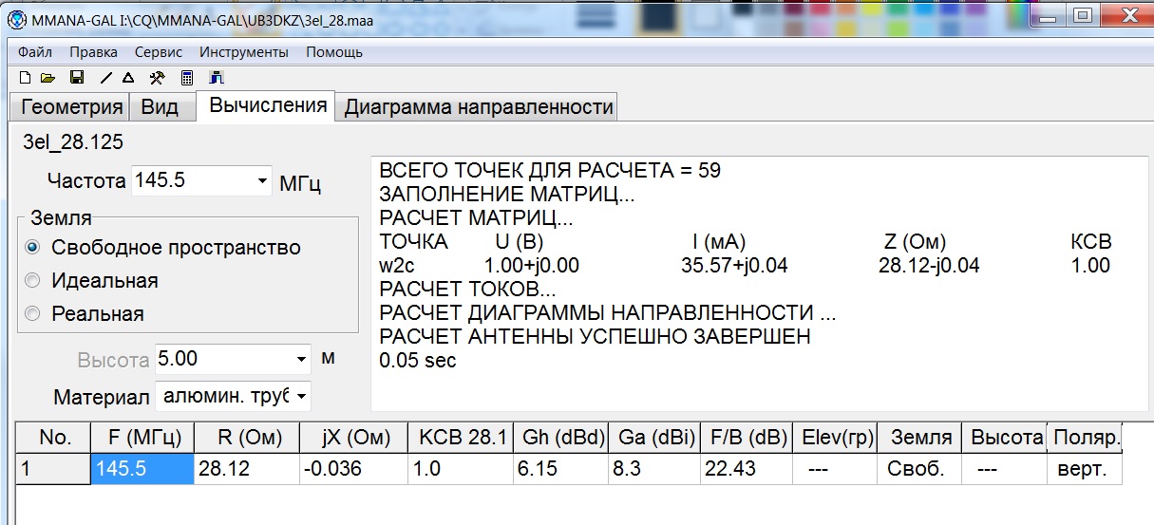Click the exit door toolbar icon
The image size is (1154, 525).
click(216, 78)
